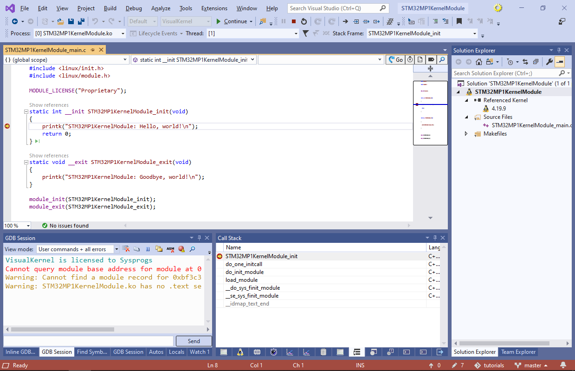The height and width of the screenshot is (371, 575).
Task: Open the Thread dropdown
Action: point(296,33)
